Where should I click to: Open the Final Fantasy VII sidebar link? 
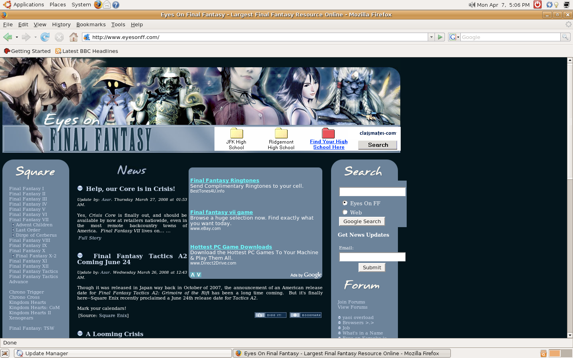tap(29, 220)
